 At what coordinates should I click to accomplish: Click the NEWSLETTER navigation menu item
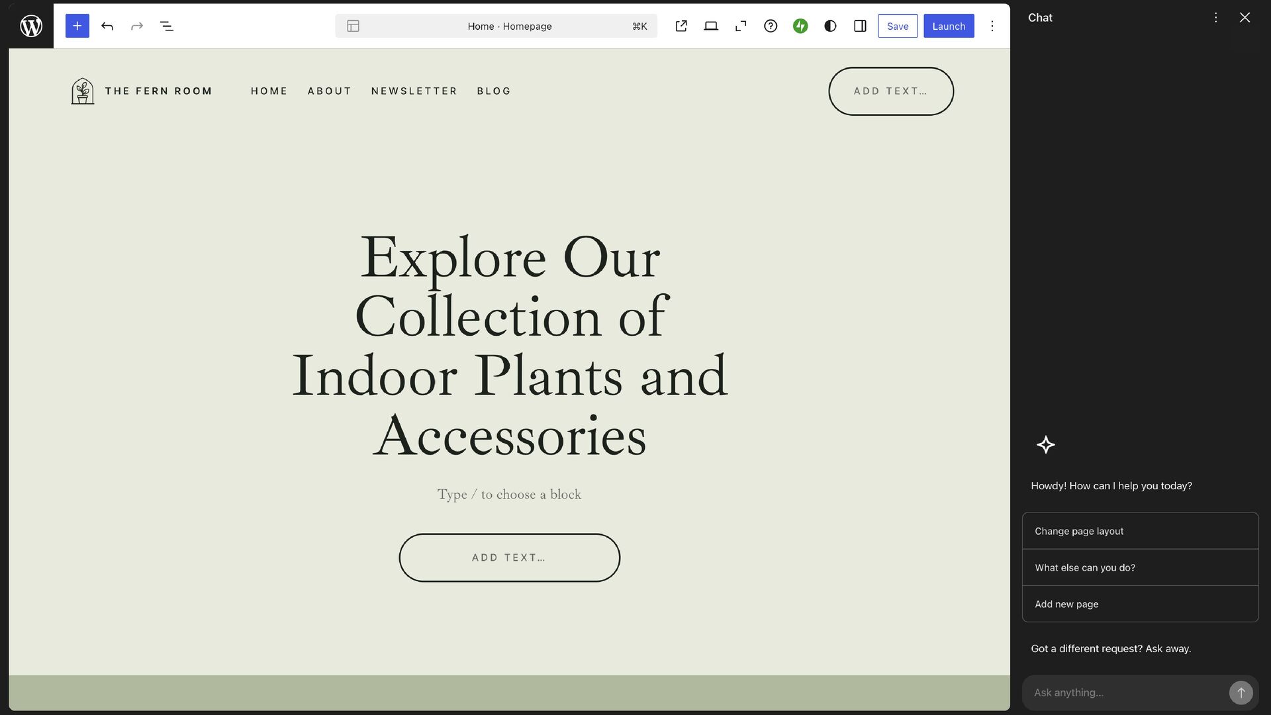[414, 91]
